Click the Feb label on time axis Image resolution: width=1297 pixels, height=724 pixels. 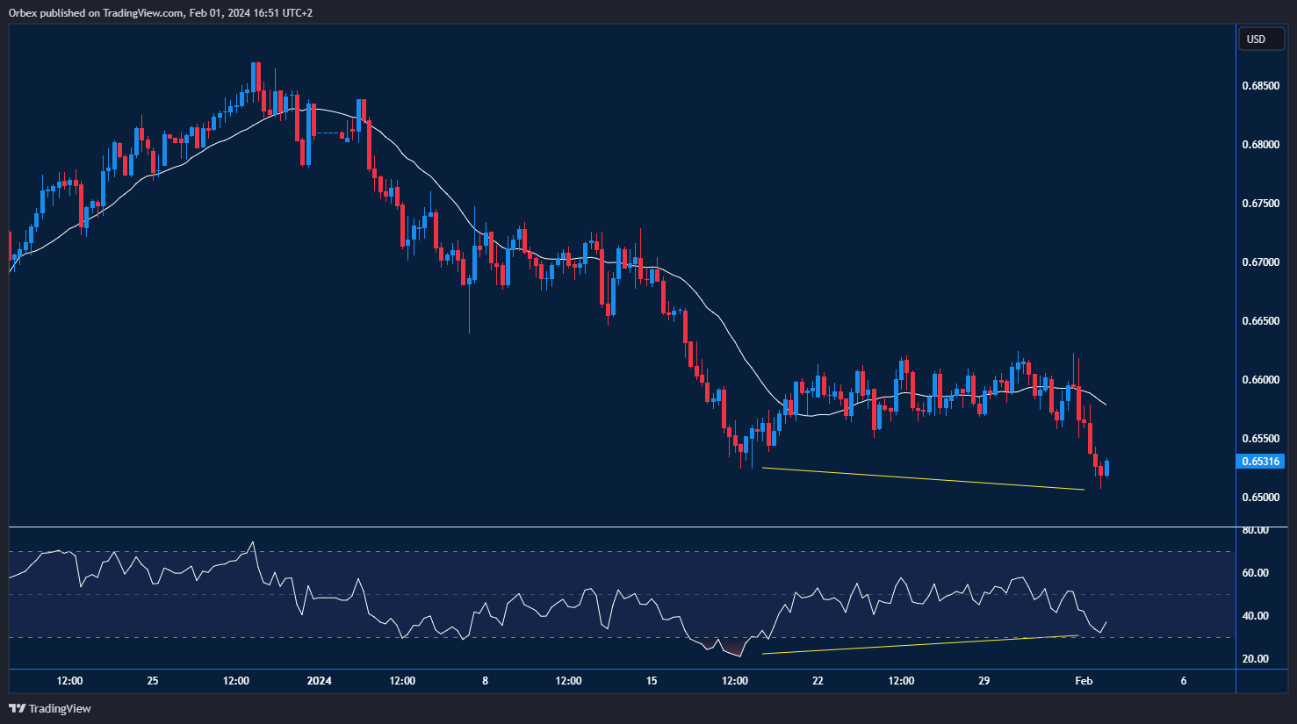click(x=1084, y=681)
